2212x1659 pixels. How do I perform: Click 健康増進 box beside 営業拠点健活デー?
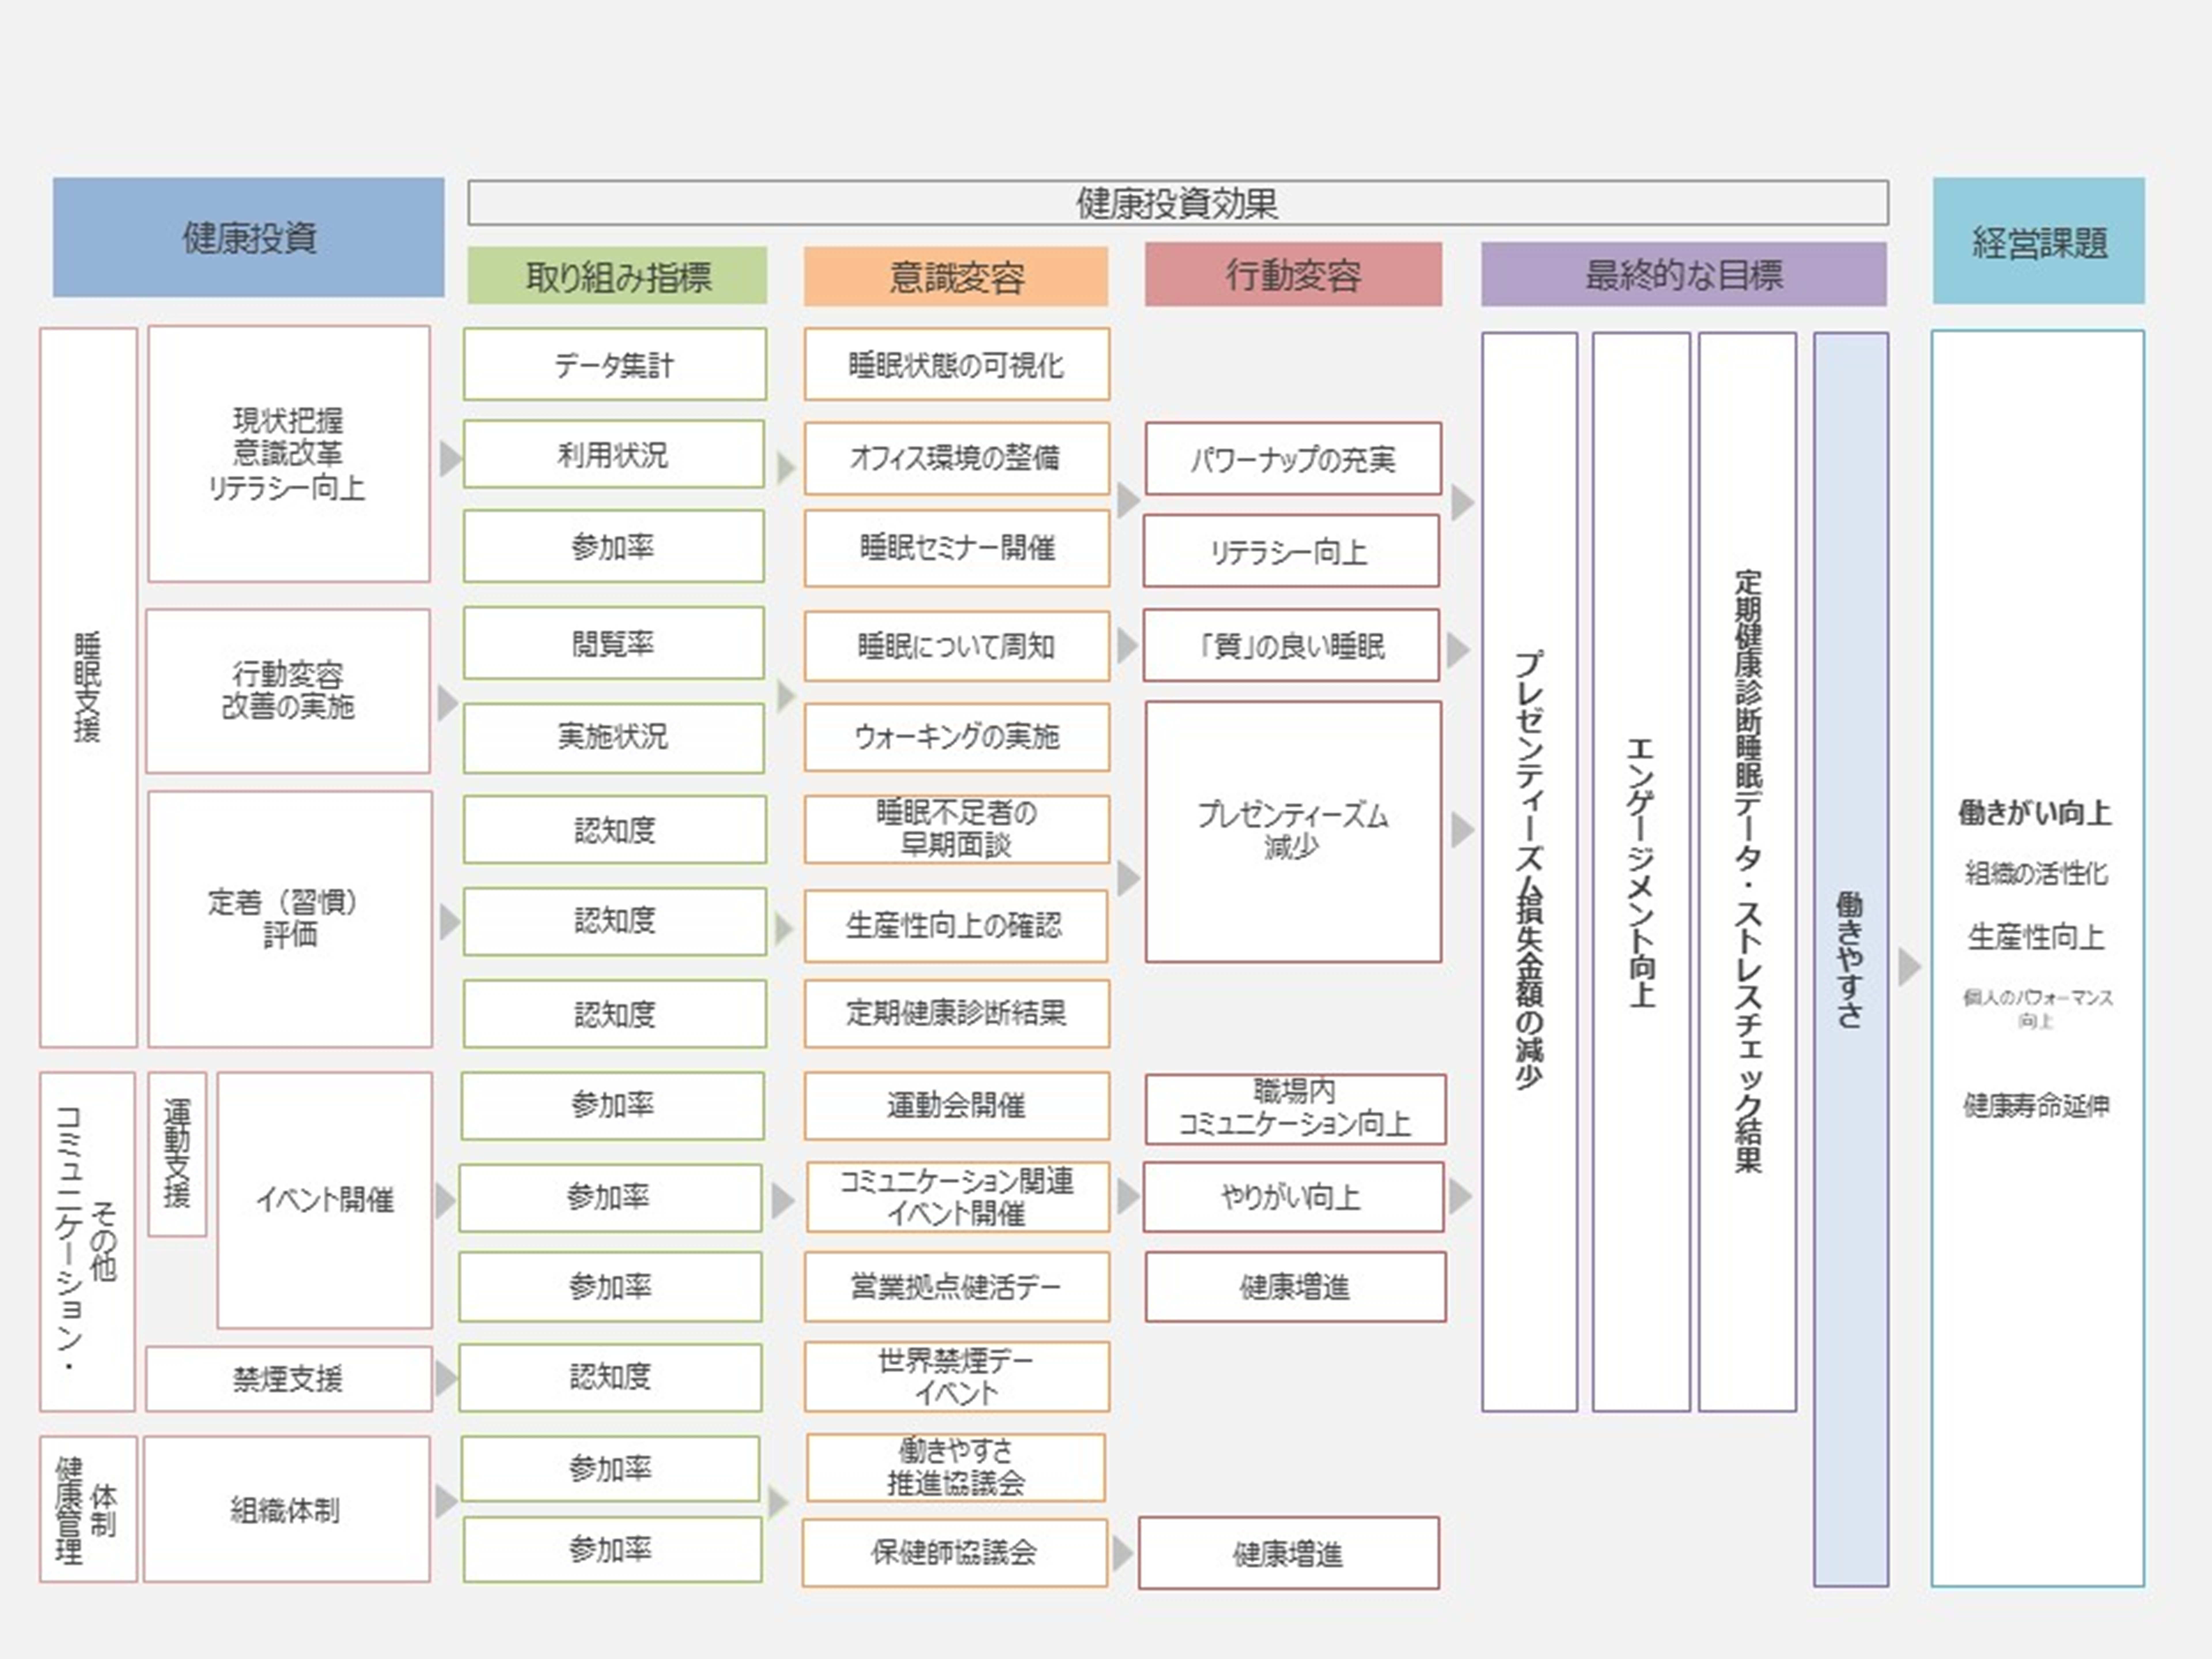coord(1295,1287)
